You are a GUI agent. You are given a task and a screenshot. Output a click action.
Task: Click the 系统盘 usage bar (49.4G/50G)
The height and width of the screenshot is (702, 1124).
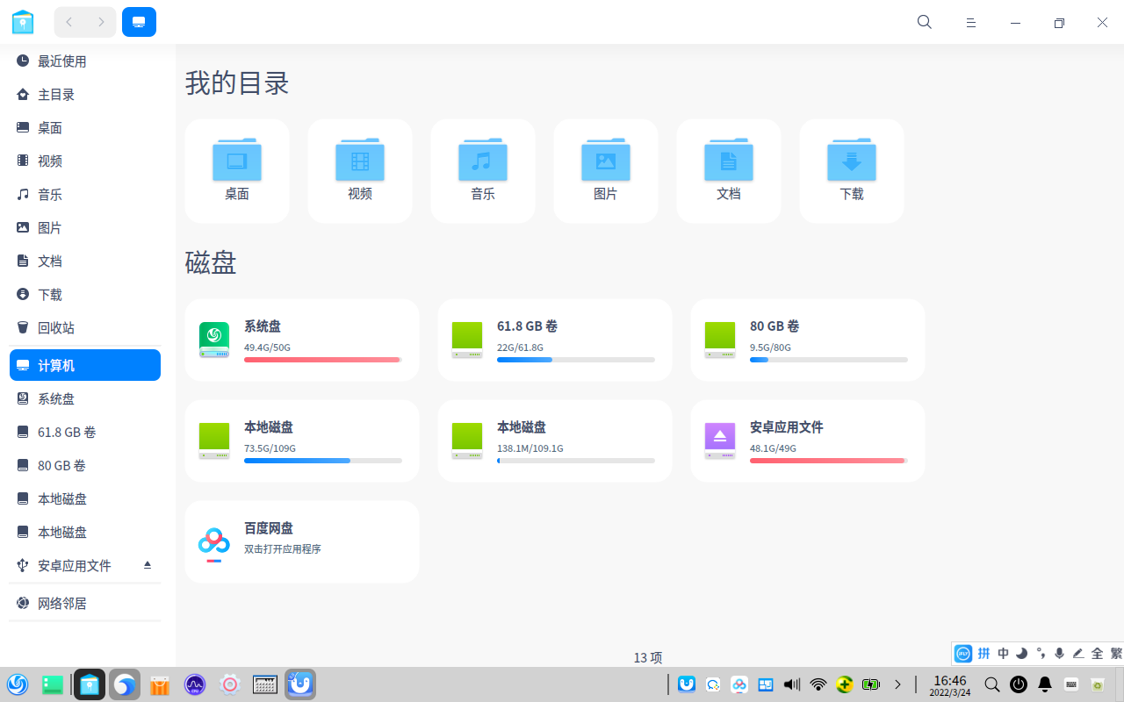pos(323,360)
